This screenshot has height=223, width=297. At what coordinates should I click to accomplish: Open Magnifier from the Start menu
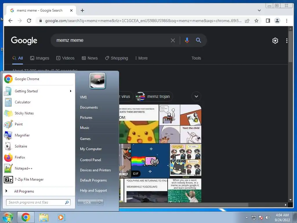tap(39, 135)
